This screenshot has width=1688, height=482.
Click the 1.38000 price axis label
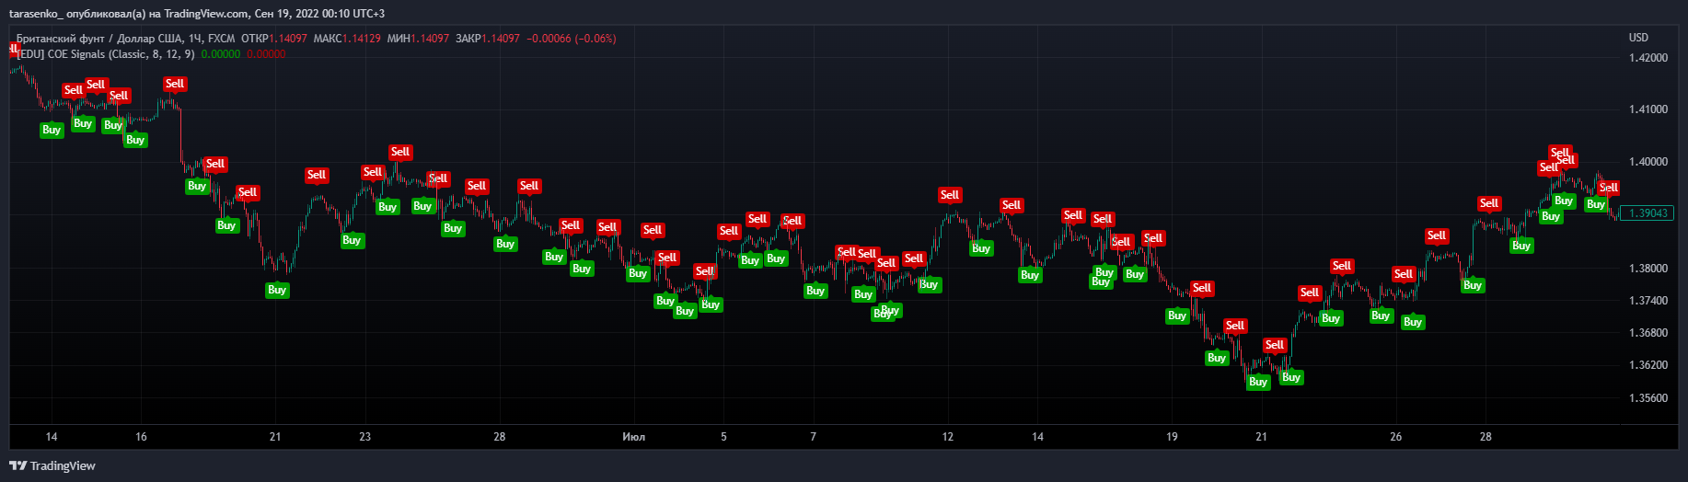point(1648,269)
